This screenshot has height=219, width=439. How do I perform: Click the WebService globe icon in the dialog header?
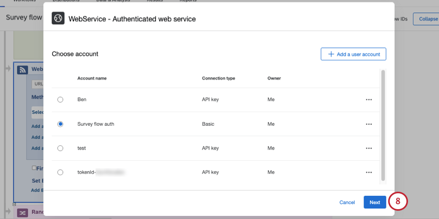58,18
